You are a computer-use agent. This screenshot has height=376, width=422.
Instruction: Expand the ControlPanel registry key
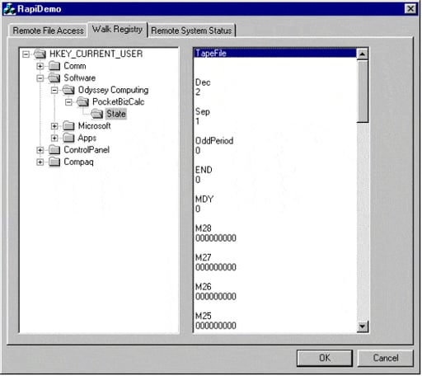point(40,150)
